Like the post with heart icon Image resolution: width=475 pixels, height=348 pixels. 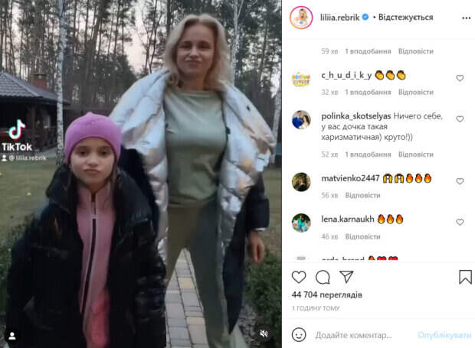coord(299,277)
